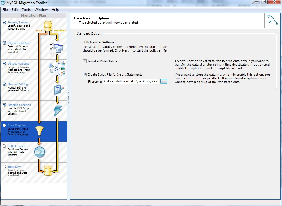
Task: Uncheck Create Script File for Insert Statements
Action: (x=85, y=75)
